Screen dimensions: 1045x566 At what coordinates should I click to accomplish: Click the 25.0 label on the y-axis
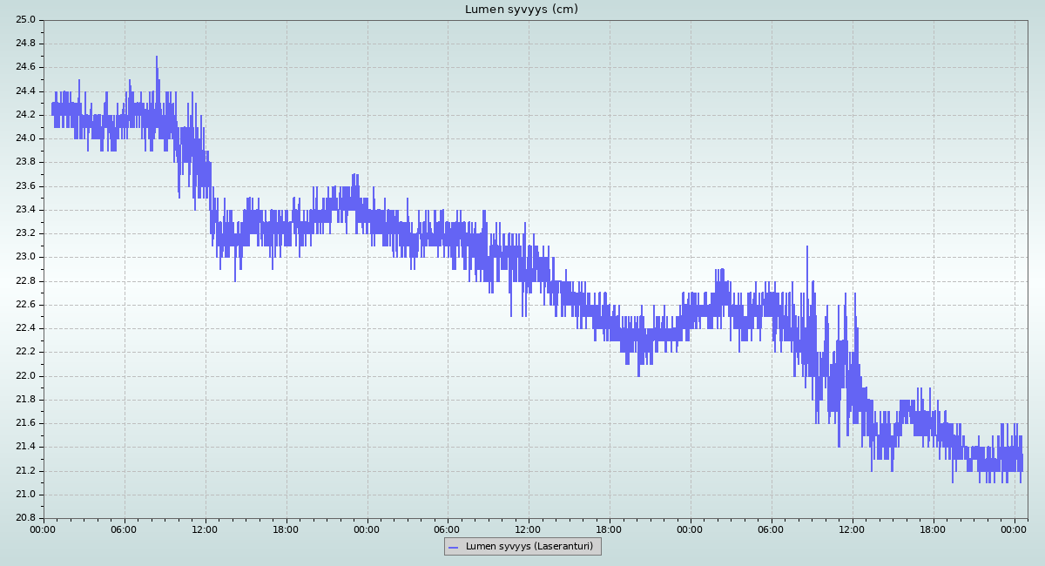[26, 20]
